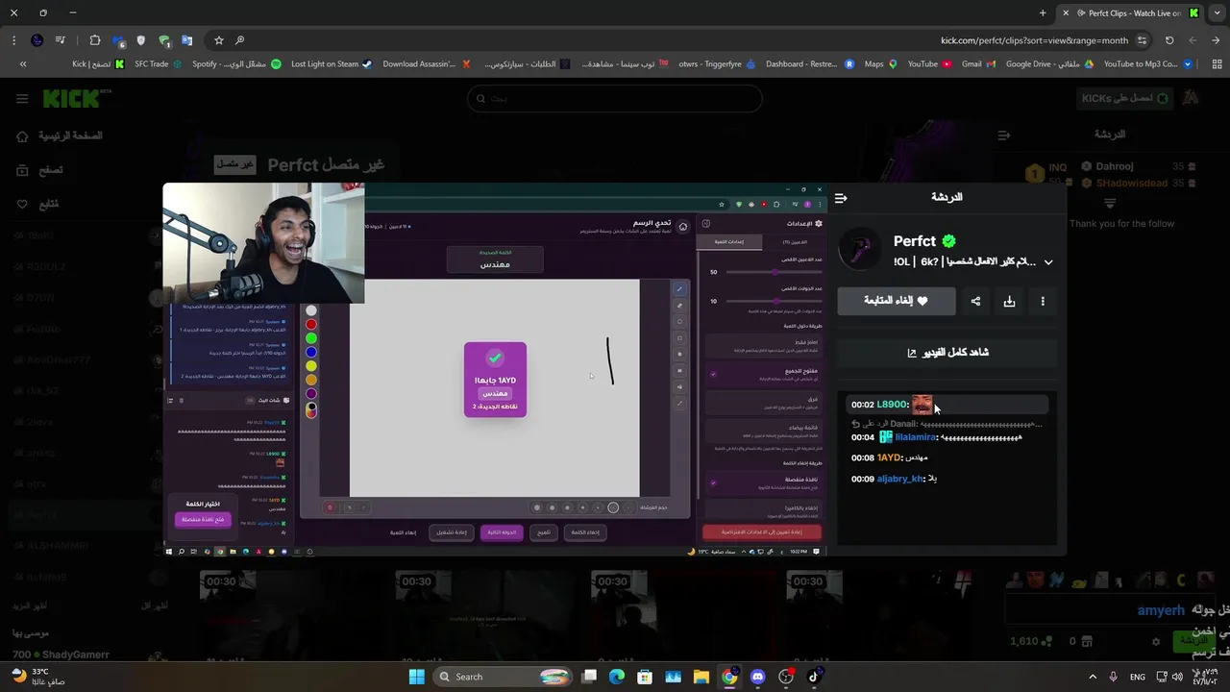
Task: Jump to the 00:02 L8900 chat message
Action: pyautogui.click(x=947, y=405)
